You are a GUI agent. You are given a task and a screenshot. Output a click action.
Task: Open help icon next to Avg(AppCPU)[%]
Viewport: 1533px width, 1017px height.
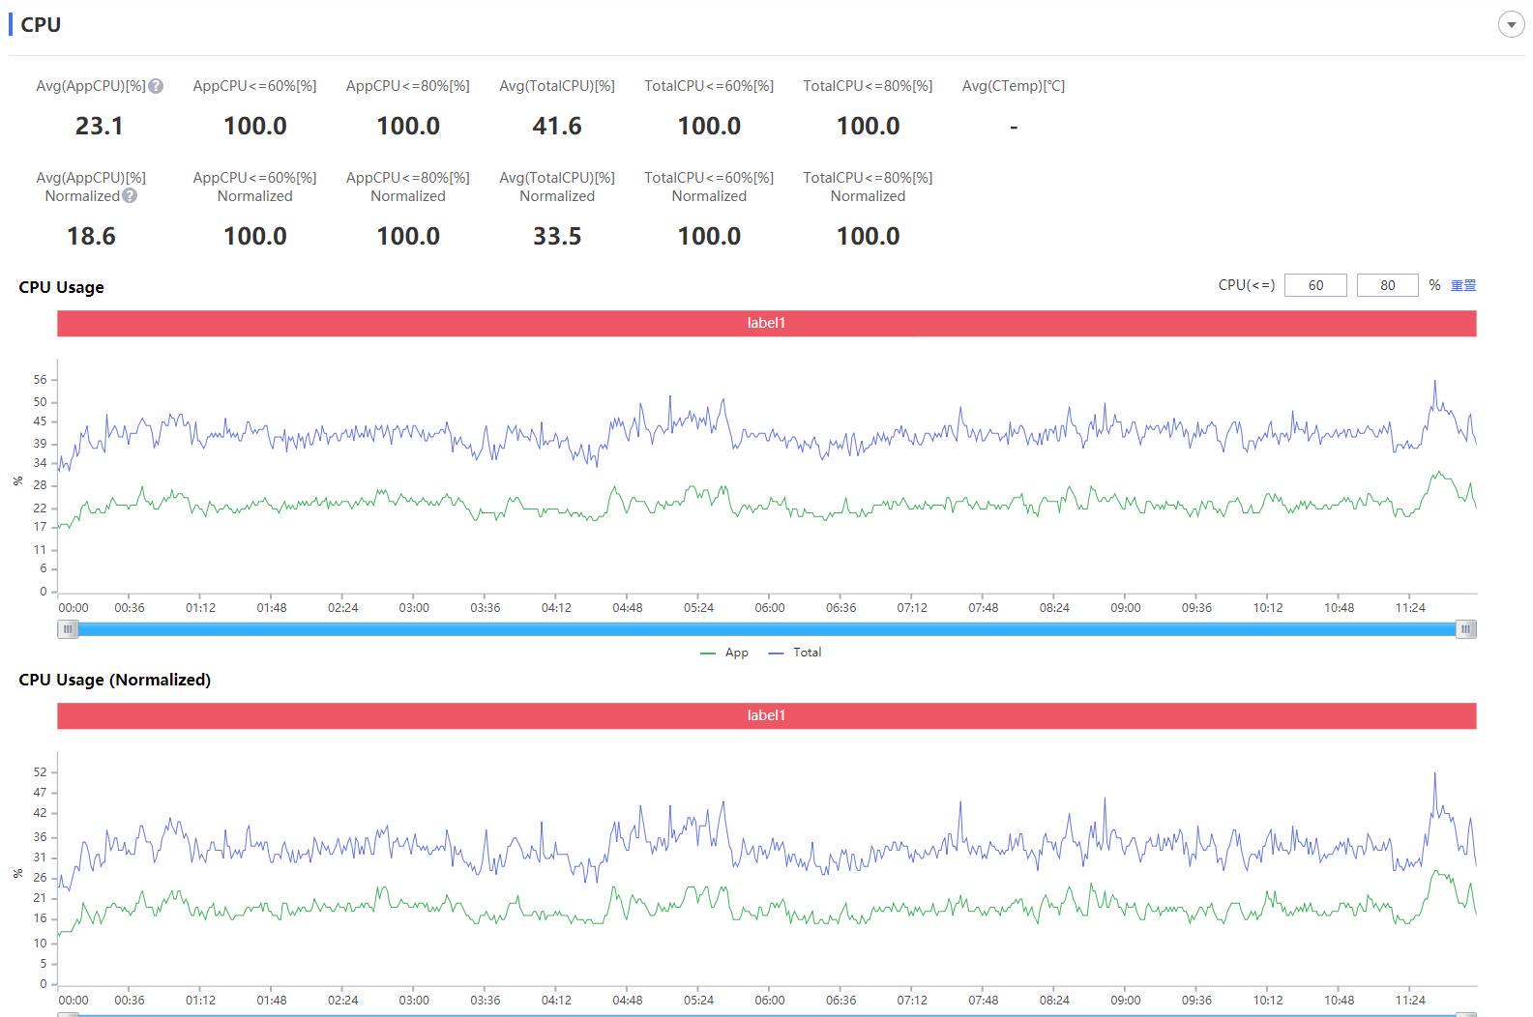click(156, 86)
